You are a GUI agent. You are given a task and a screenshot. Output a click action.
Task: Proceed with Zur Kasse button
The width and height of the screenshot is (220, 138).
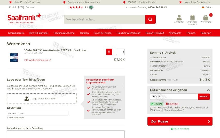[180, 121]
